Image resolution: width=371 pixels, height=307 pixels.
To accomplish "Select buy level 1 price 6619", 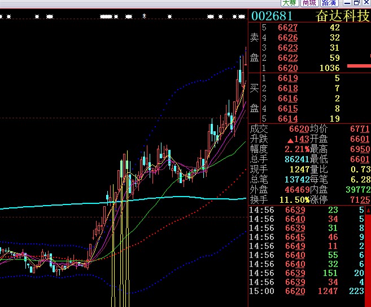I will [287, 78].
